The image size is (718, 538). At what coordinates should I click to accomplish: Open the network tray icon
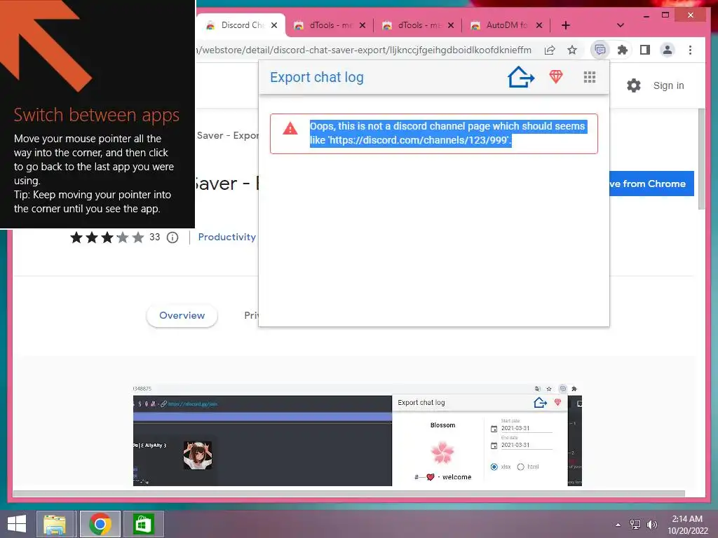point(635,524)
